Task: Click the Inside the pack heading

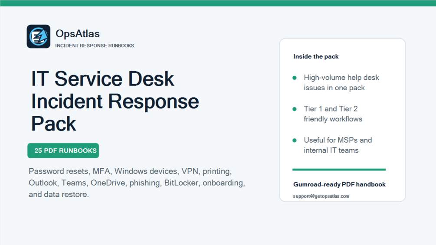Action: (x=316, y=56)
